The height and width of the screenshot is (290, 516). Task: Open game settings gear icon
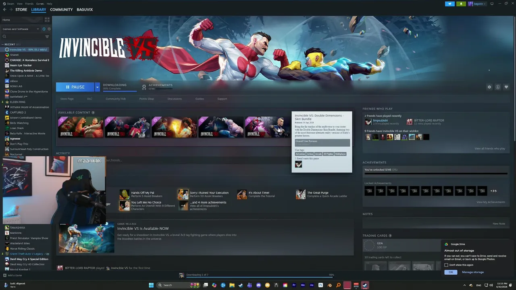(x=489, y=87)
